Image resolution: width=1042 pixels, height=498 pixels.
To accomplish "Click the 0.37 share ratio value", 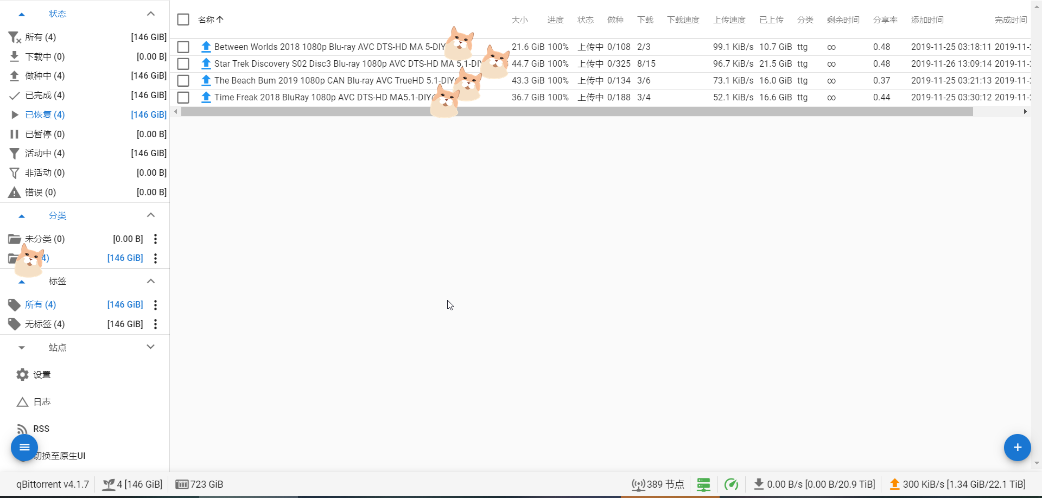I will point(882,81).
